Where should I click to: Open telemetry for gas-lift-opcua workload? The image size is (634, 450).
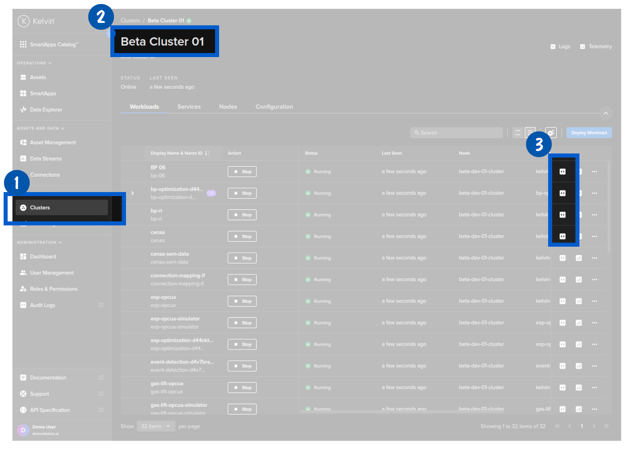(579, 388)
